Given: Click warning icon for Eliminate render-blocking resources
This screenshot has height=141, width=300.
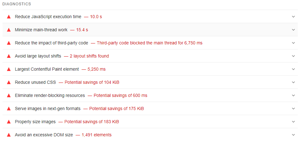Looking at the screenshot, I should pyautogui.click(x=9, y=95).
